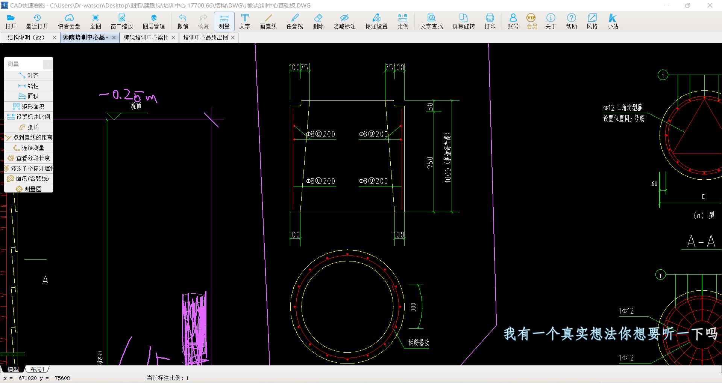The height and width of the screenshot is (383, 722).
Task: Click the 恢复 redo icon
Action: coord(203,21)
